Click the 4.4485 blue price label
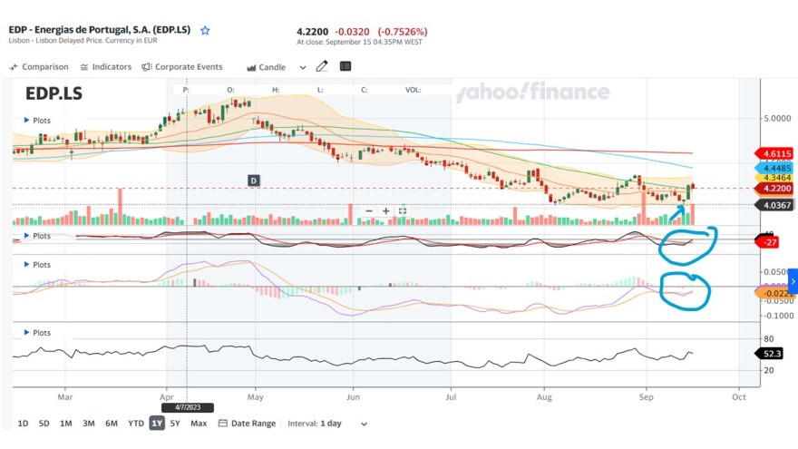This screenshot has width=798, height=449. tap(774, 168)
